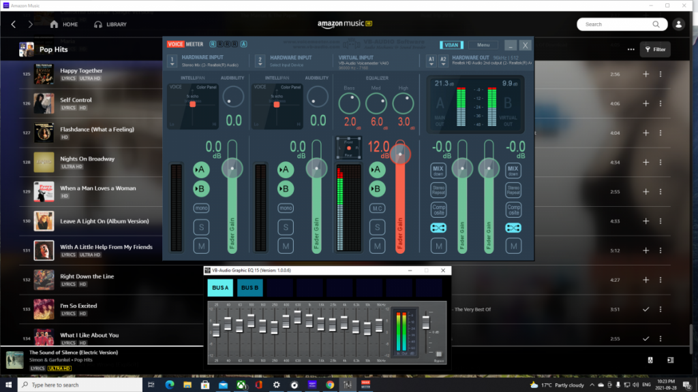Toggle Composite mode on bus A
The height and width of the screenshot is (392, 698).
tap(438, 209)
